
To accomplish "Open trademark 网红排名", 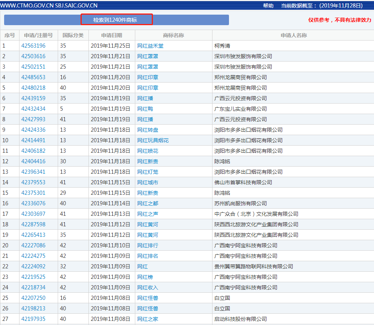I will [x=148, y=256].
